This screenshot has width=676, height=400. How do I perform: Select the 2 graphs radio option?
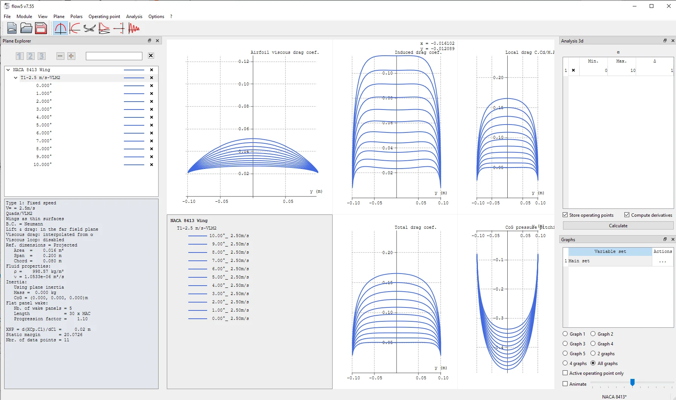tap(603, 353)
